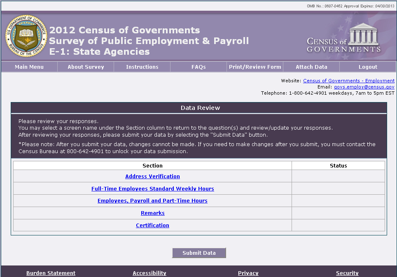Click the 'E-1: State Agencies' heading
397x277 pixels.
click(100, 51)
